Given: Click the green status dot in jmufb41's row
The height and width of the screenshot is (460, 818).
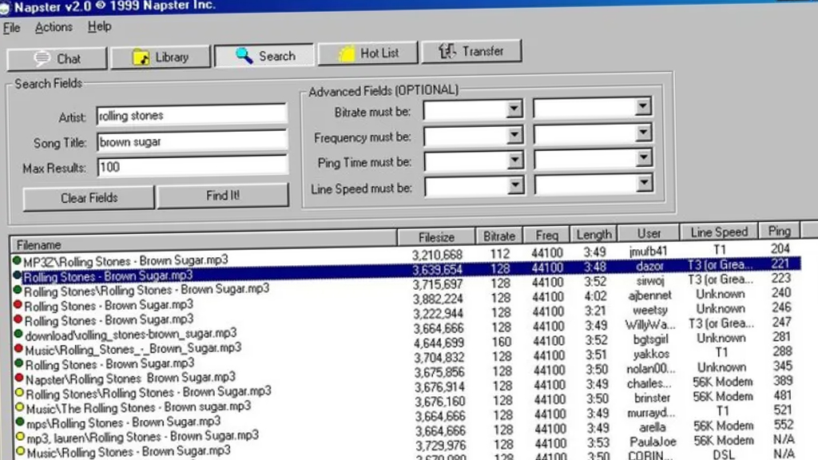Looking at the screenshot, I should coord(17,260).
